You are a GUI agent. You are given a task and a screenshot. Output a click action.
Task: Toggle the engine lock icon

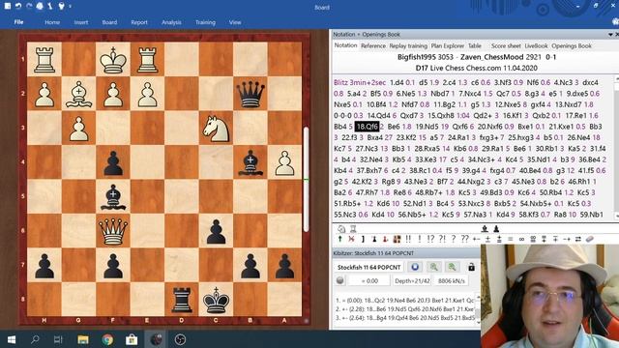coord(471,267)
